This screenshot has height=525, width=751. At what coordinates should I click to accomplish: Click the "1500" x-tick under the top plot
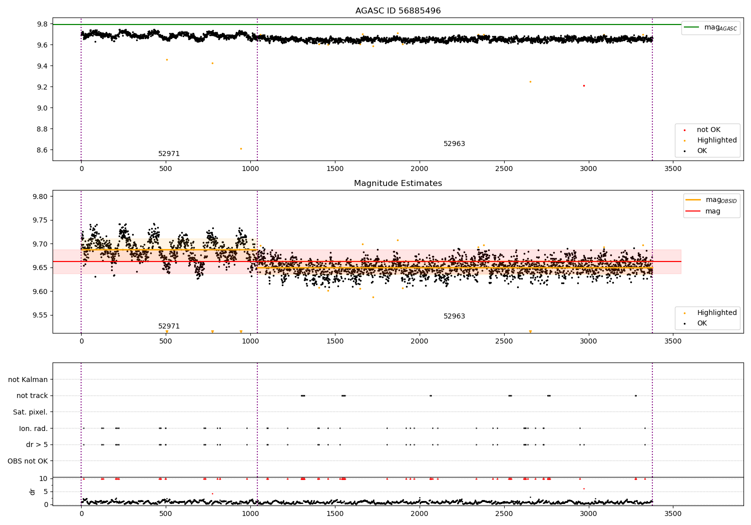tap(335, 168)
